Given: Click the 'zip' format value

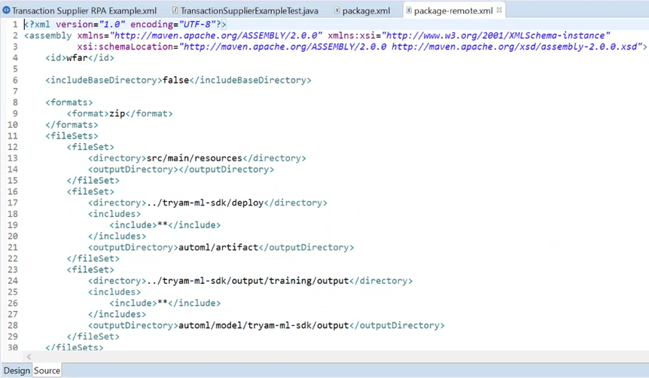Looking at the screenshot, I should tap(117, 114).
